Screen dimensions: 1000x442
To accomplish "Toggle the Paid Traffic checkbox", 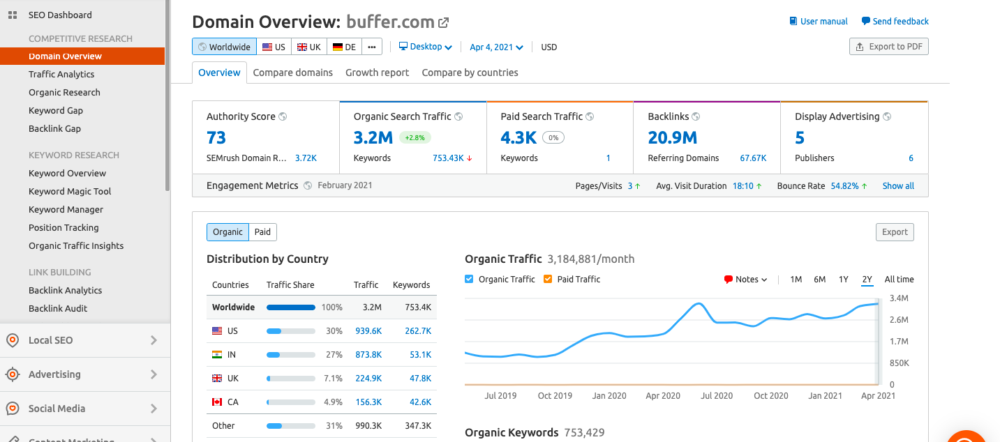I will (x=548, y=279).
